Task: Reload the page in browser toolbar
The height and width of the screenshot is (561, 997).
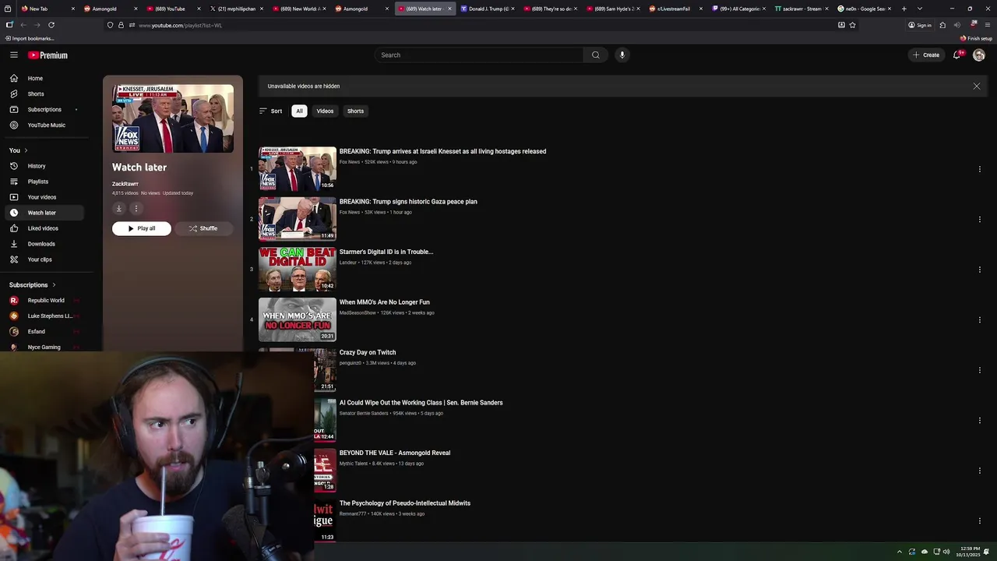Action: pos(51,25)
